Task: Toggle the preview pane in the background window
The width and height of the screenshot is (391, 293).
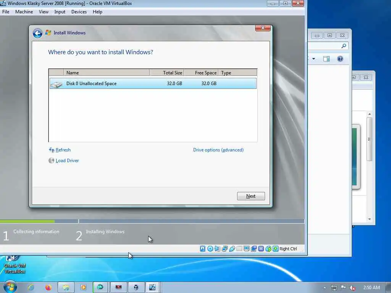Action: [x=326, y=59]
